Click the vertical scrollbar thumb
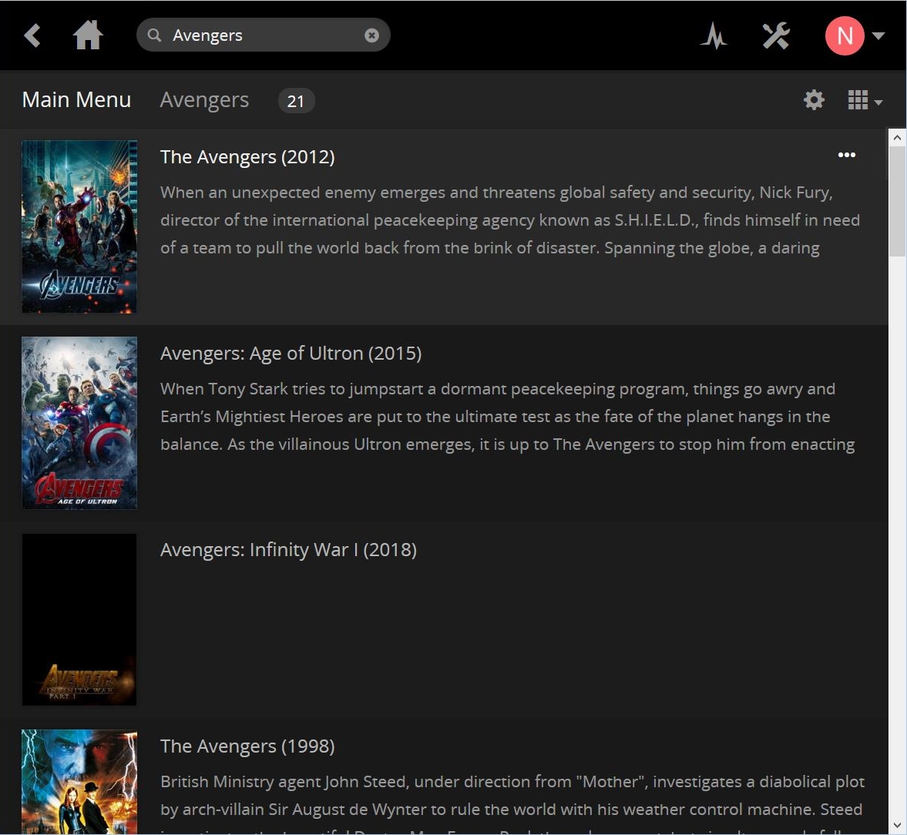The height and width of the screenshot is (835, 907). point(897,201)
